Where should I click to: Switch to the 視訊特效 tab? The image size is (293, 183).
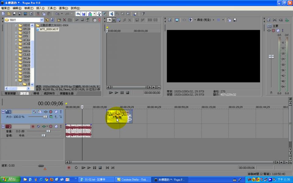(x=49, y=94)
